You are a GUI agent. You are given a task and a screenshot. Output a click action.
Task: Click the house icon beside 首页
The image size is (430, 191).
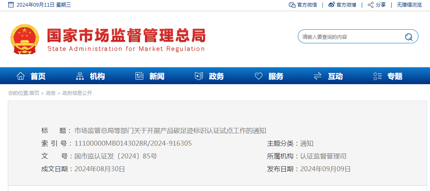pyautogui.click(x=21, y=76)
